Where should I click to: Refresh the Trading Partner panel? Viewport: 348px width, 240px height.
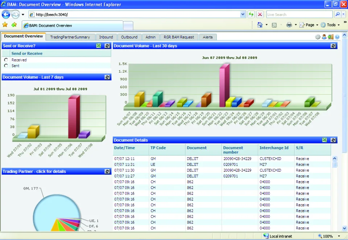pos(107,171)
